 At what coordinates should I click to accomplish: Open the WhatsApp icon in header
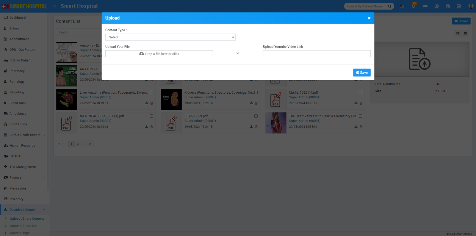coord(436,6)
